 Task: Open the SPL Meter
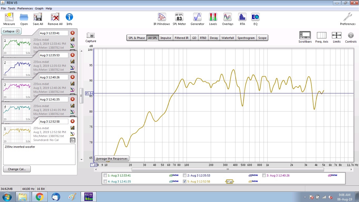tap(179, 17)
